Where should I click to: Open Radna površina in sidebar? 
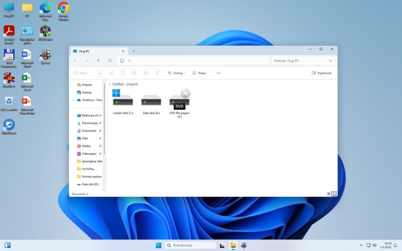click(x=89, y=115)
